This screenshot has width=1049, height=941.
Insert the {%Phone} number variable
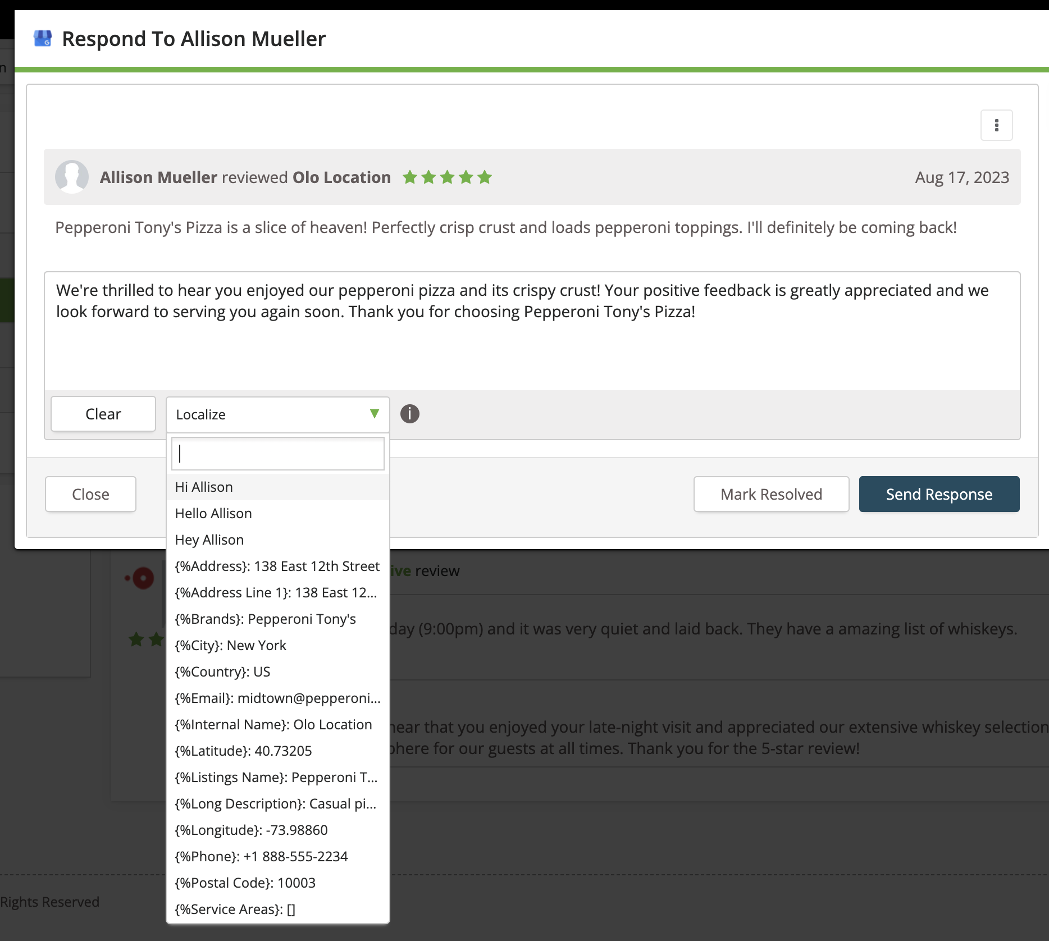point(278,856)
